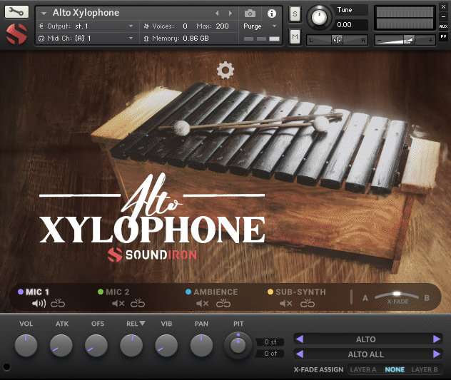The width and height of the screenshot is (451, 380).
Task: Open the snapshot camera view
Action: (x=250, y=14)
